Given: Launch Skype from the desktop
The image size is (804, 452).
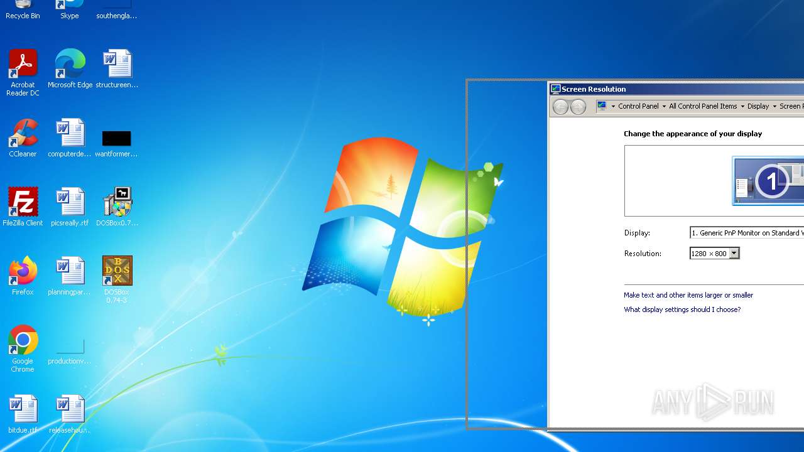Looking at the screenshot, I should click(x=70, y=10).
